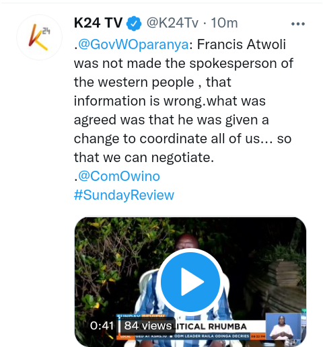Open the @GovWOparanya mention

[x=133, y=44]
